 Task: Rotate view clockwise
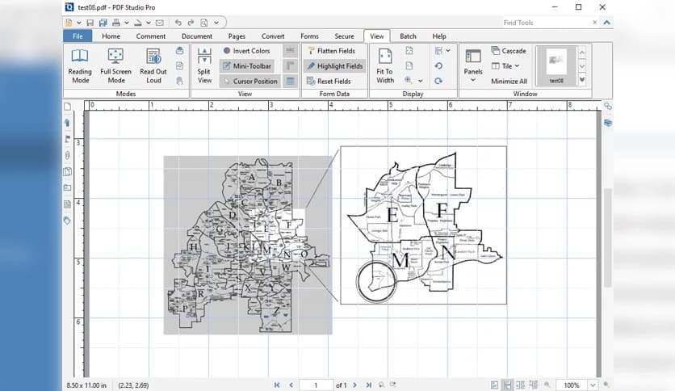[x=438, y=81]
